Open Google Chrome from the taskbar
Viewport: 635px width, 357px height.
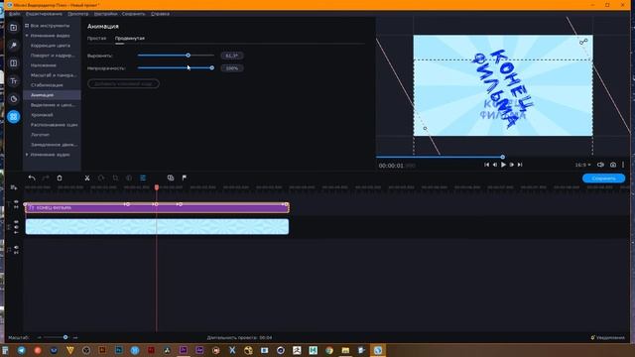(329, 350)
